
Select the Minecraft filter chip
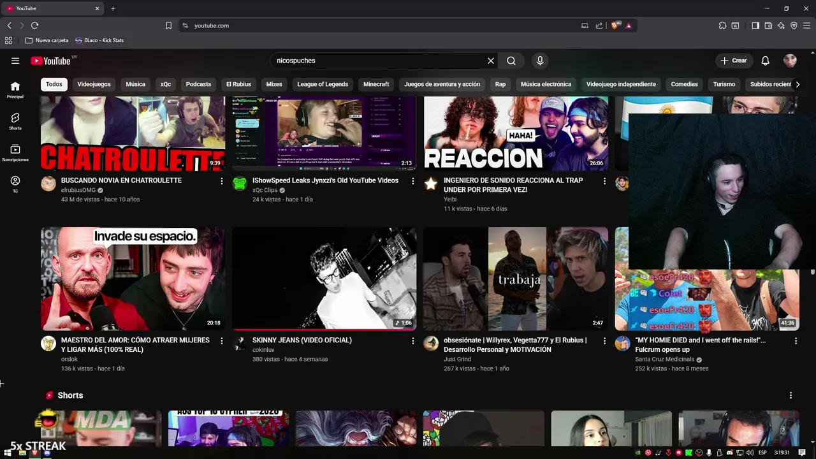pos(376,84)
